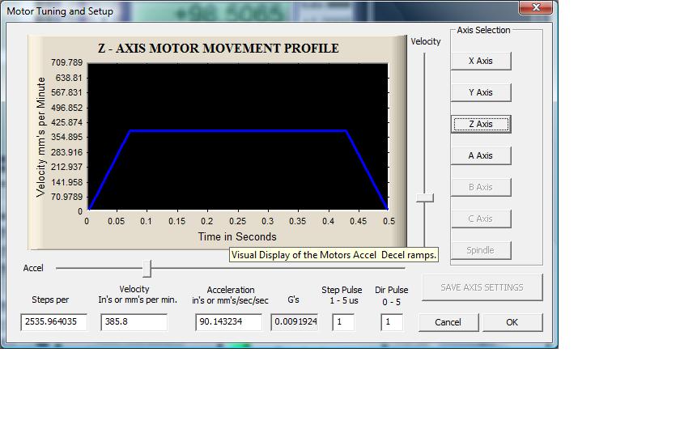Image resolution: width=680 pixels, height=425 pixels.
Task: Click the vertical Velocity slider handle
Action: (424, 198)
